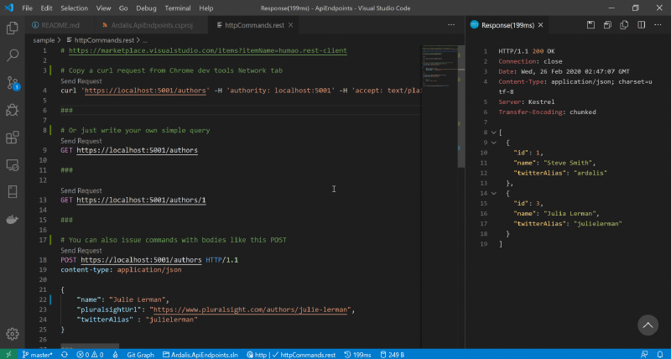Click the localhost:5001/authors/1 URL on line 13

click(141, 200)
